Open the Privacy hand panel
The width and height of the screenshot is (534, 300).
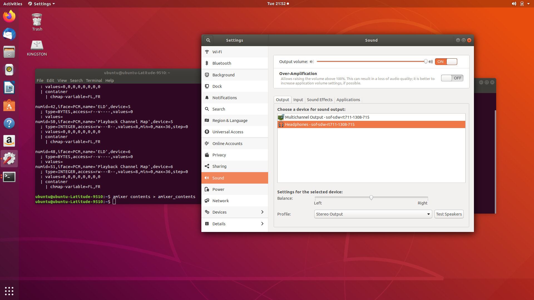click(x=235, y=155)
